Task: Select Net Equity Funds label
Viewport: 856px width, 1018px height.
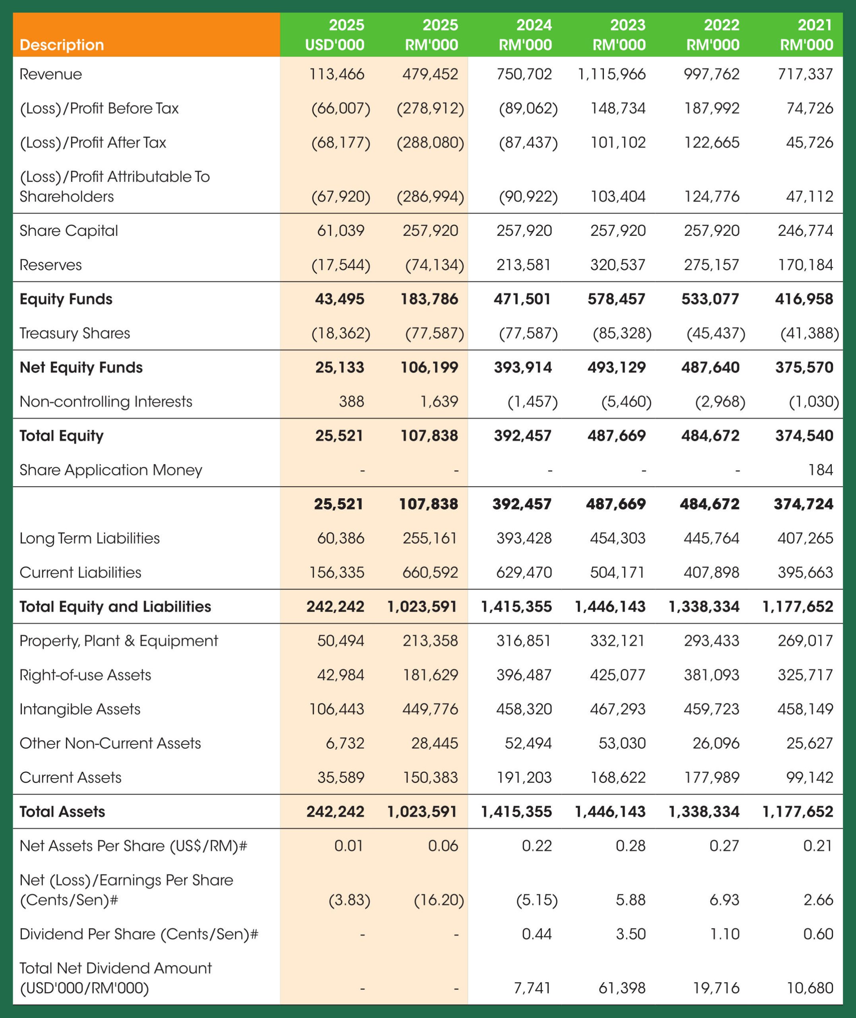Action: pyautogui.click(x=81, y=367)
